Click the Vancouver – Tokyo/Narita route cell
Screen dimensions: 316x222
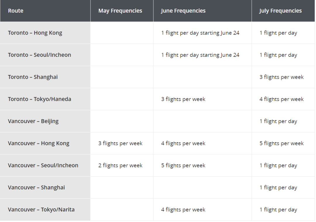pos(45,209)
